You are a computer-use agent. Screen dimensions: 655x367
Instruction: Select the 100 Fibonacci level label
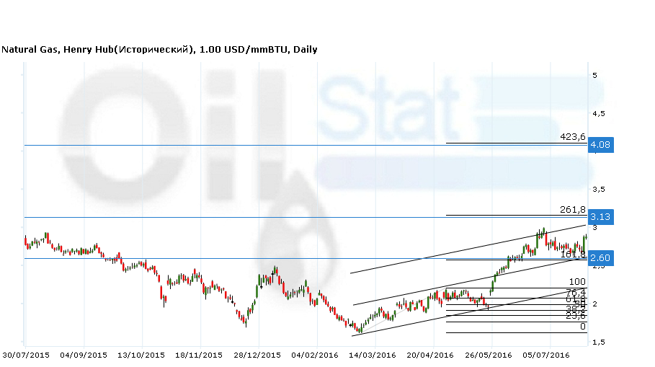[x=577, y=282]
